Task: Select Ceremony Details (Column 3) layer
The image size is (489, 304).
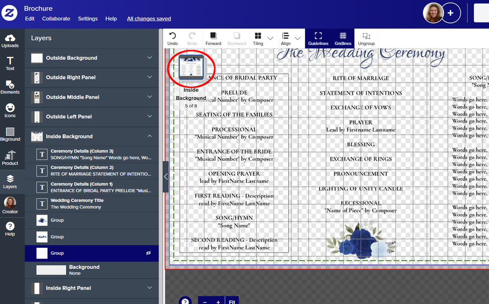Action: [92, 154]
